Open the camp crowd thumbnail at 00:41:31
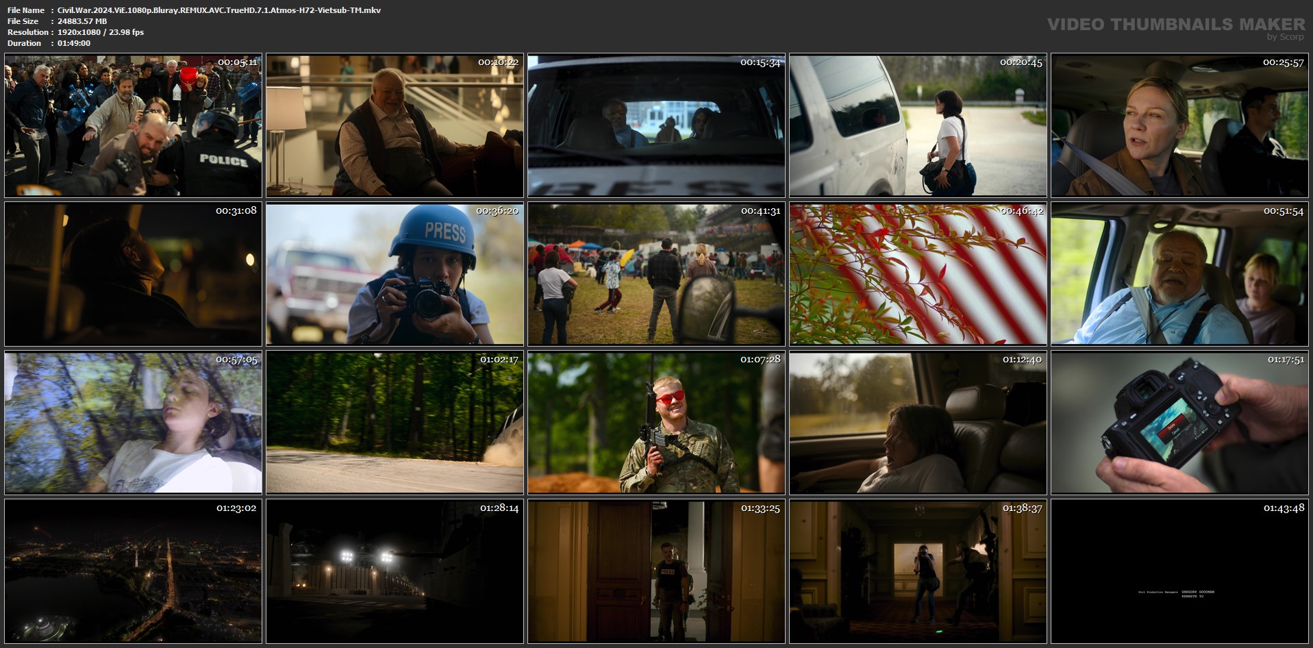 (x=657, y=275)
